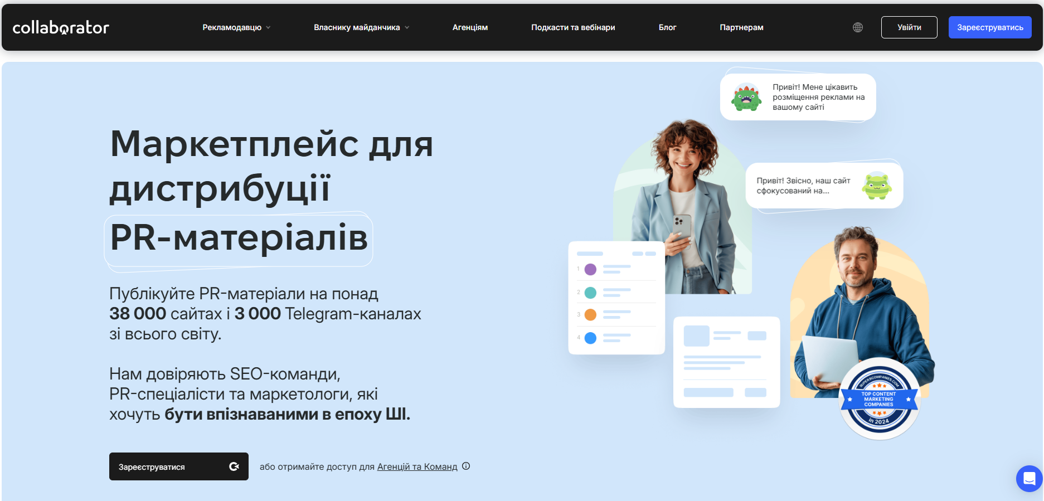
Task: Expand the Рекламодавцю dropdown chevron
Action: (268, 27)
